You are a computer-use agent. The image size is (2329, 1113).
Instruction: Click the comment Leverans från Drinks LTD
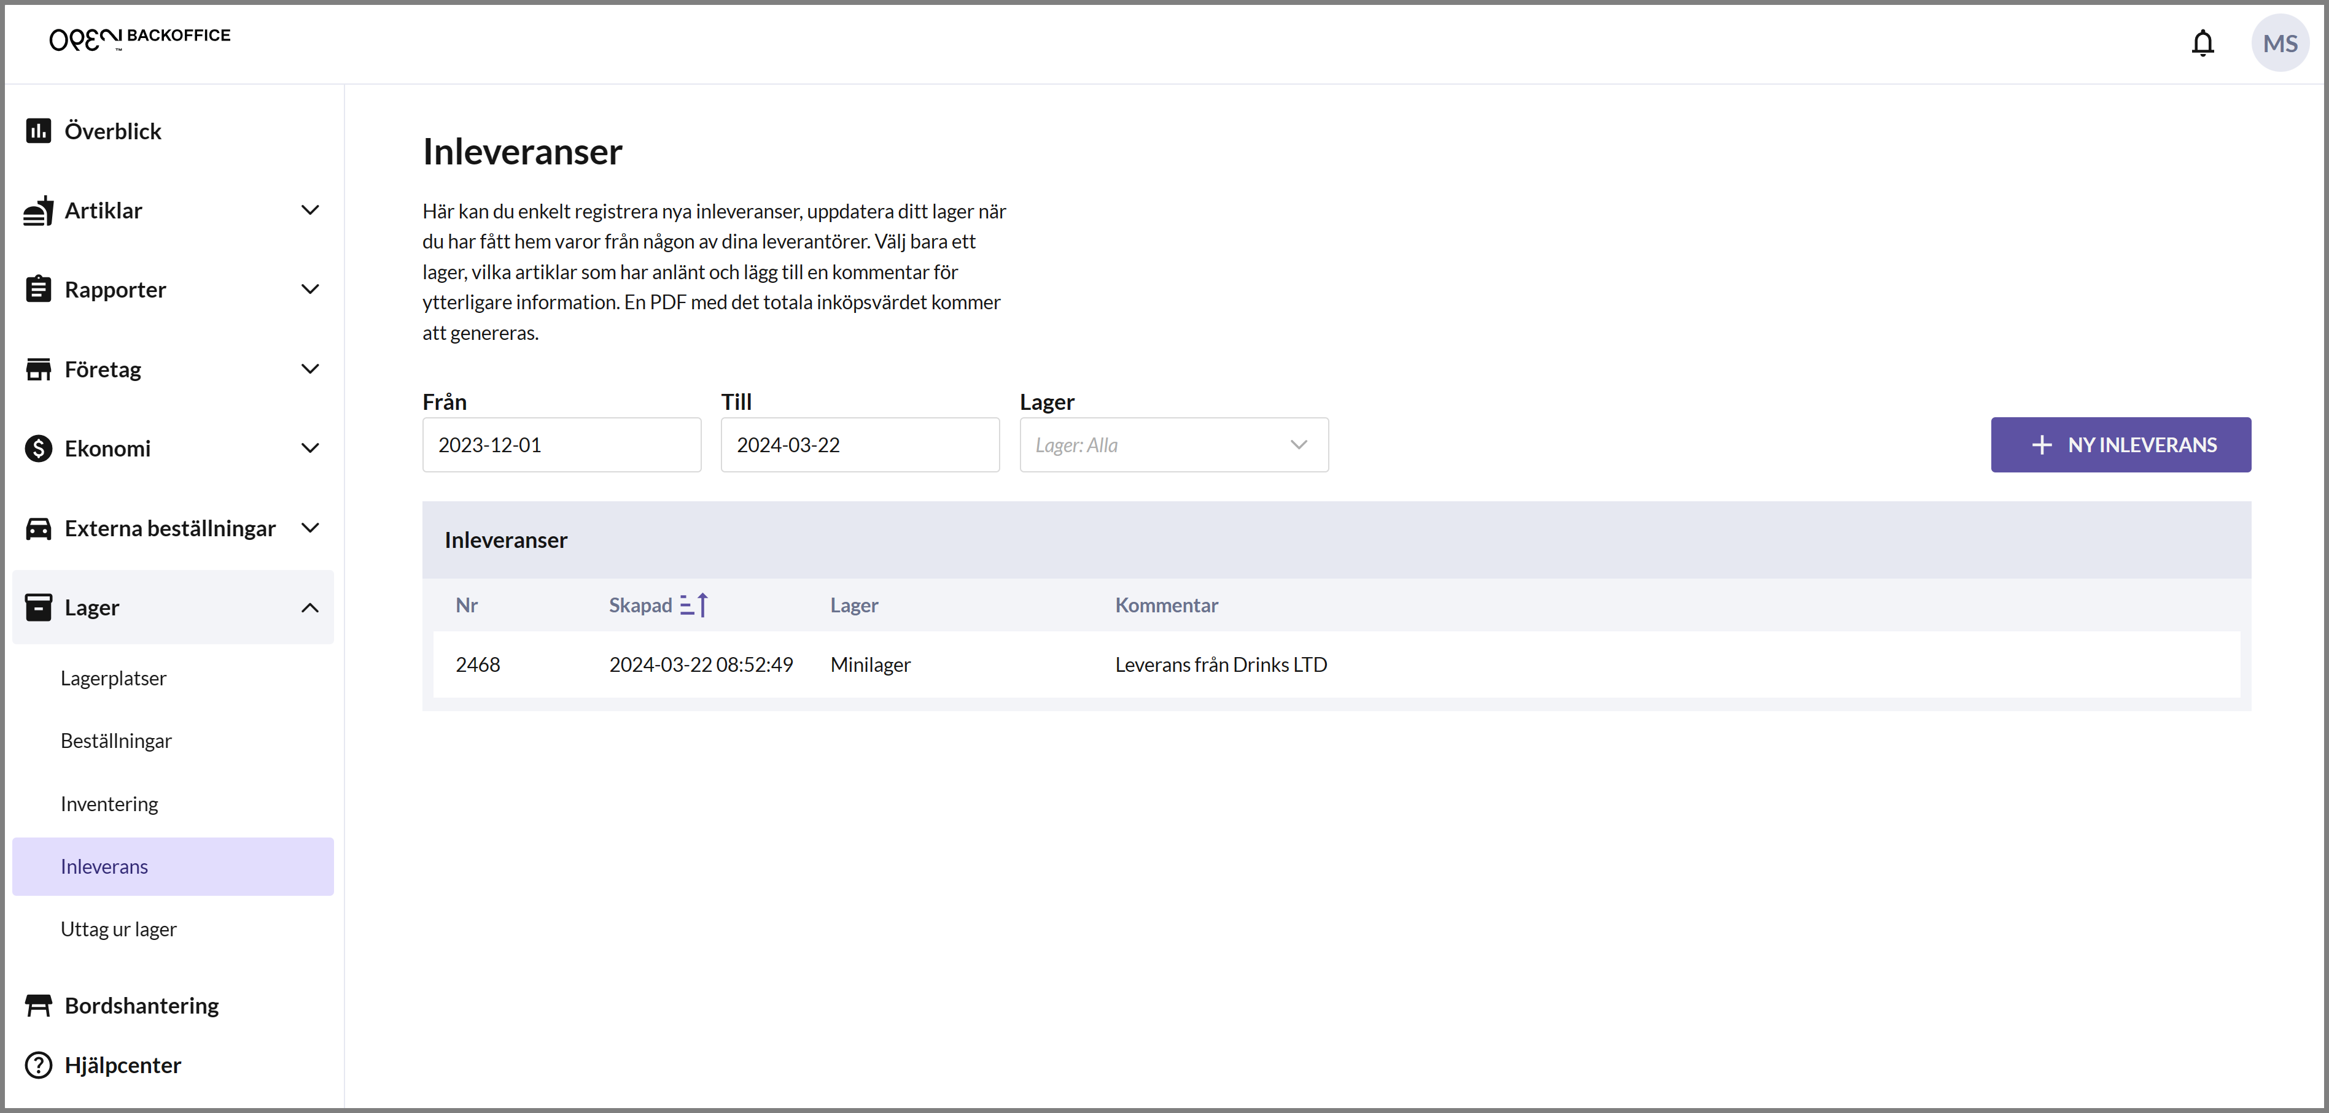tap(1221, 665)
